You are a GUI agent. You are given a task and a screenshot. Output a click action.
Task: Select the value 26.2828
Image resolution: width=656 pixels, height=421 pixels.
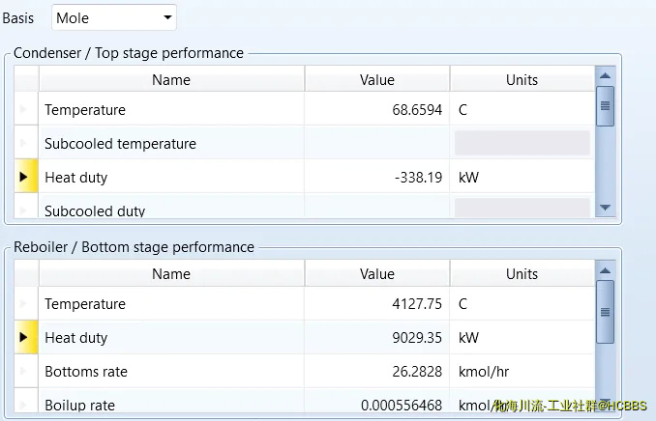click(x=417, y=372)
